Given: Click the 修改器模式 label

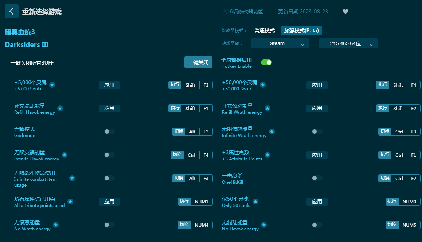Looking at the screenshot, I should [x=234, y=31].
